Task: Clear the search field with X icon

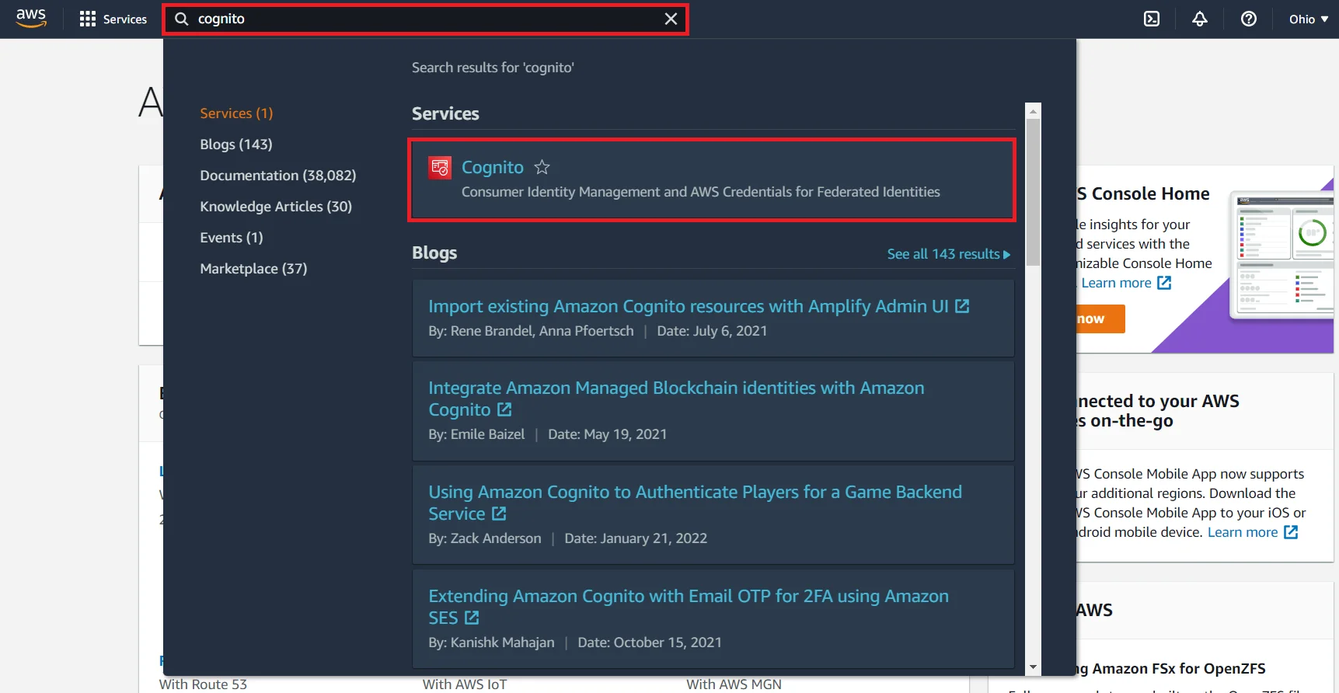Action: tap(671, 19)
